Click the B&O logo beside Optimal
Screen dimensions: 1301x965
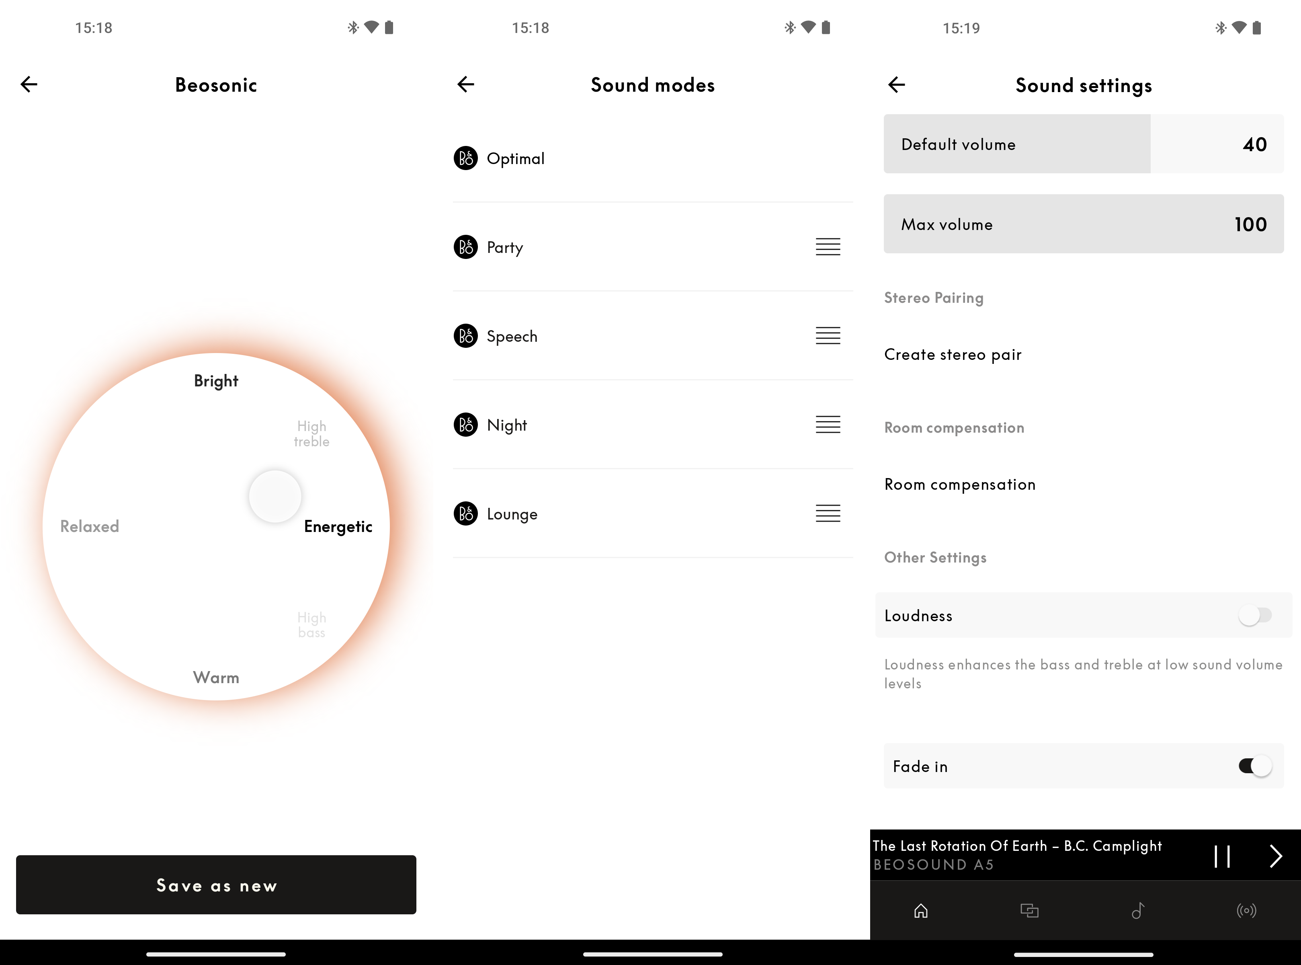pyautogui.click(x=465, y=158)
